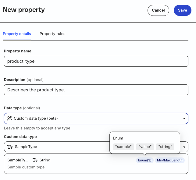Screen dimensions: 196x180
Task: Open the Data type dropdown
Action: click(96, 118)
